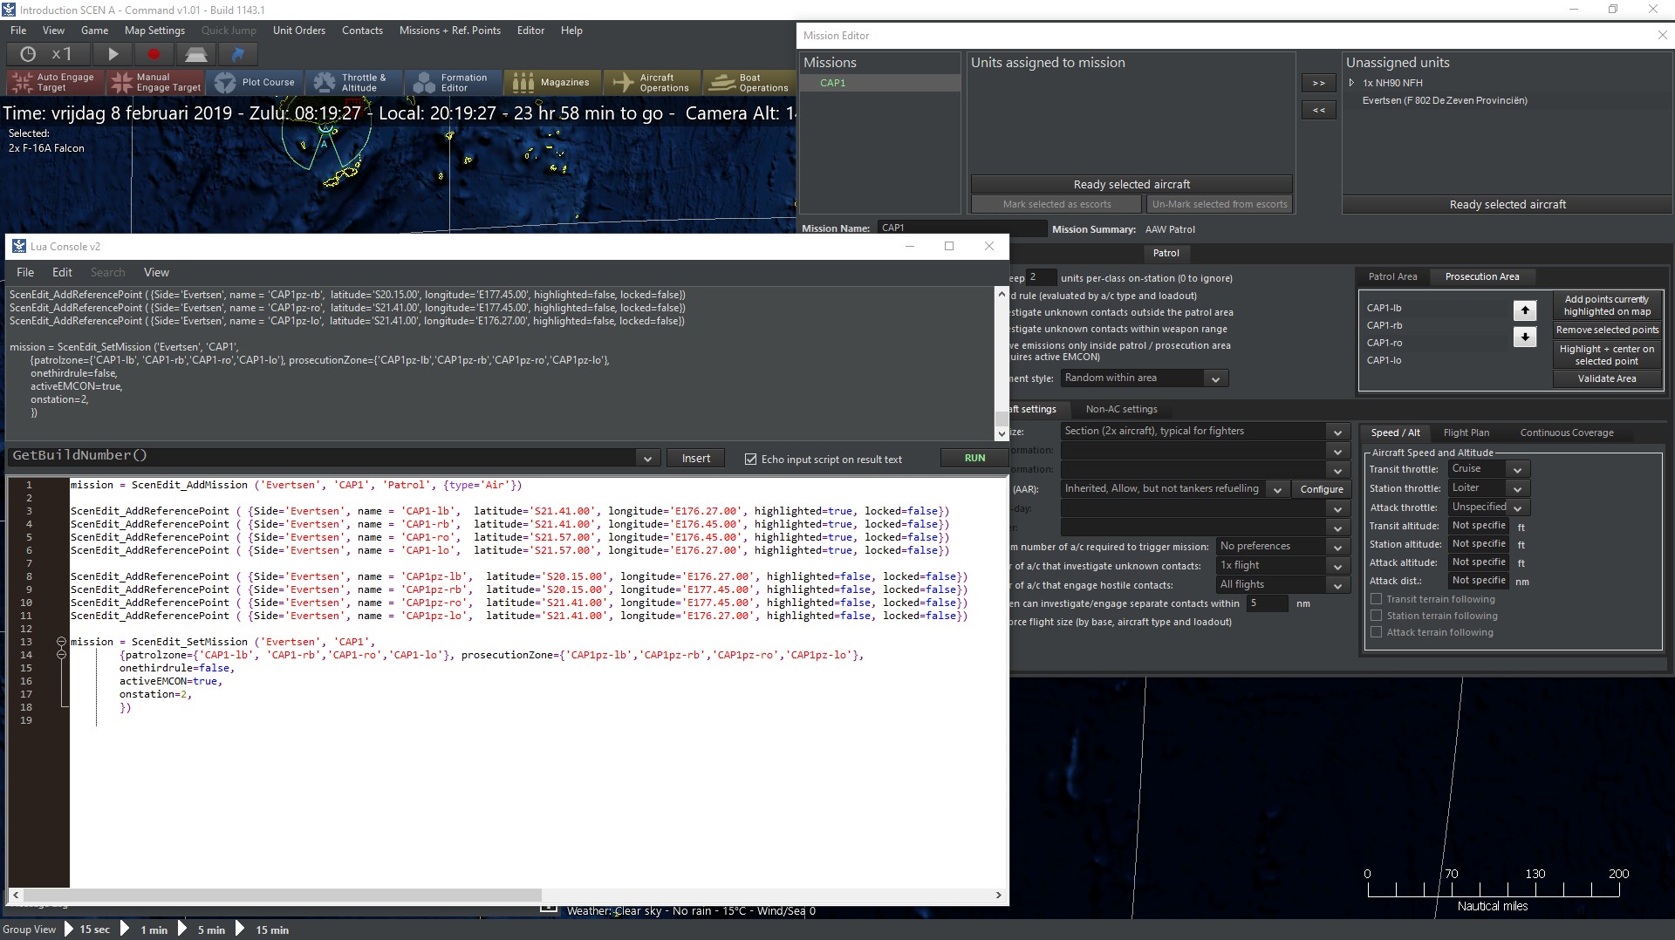Image resolution: width=1675 pixels, height=940 pixels.
Task: Move selected reference point down in list
Action: [x=1525, y=337]
